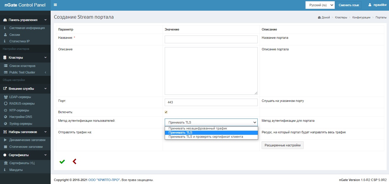Viewport: 389px width, 184px height.
Task: Click the Внешние службы external-link icon
Action: pyautogui.click(x=5, y=88)
